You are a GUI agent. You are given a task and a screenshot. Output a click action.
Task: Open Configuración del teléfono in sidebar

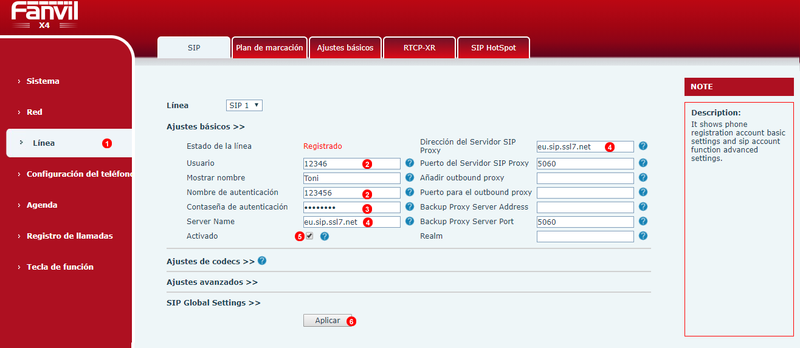click(x=79, y=174)
